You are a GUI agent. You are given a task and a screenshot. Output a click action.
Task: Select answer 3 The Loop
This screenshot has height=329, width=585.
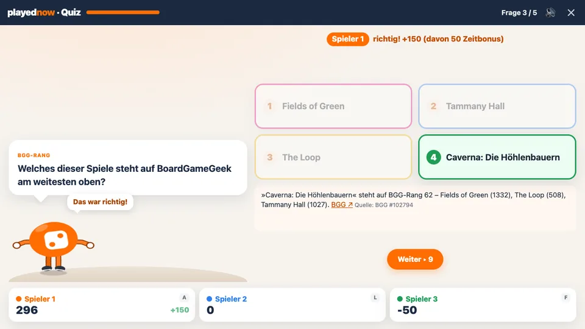(x=333, y=157)
